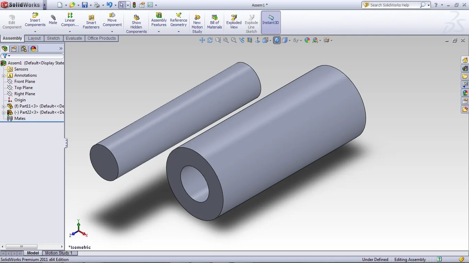Select the cursor Select tool
The image size is (469, 263).
[x=122, y=5]
